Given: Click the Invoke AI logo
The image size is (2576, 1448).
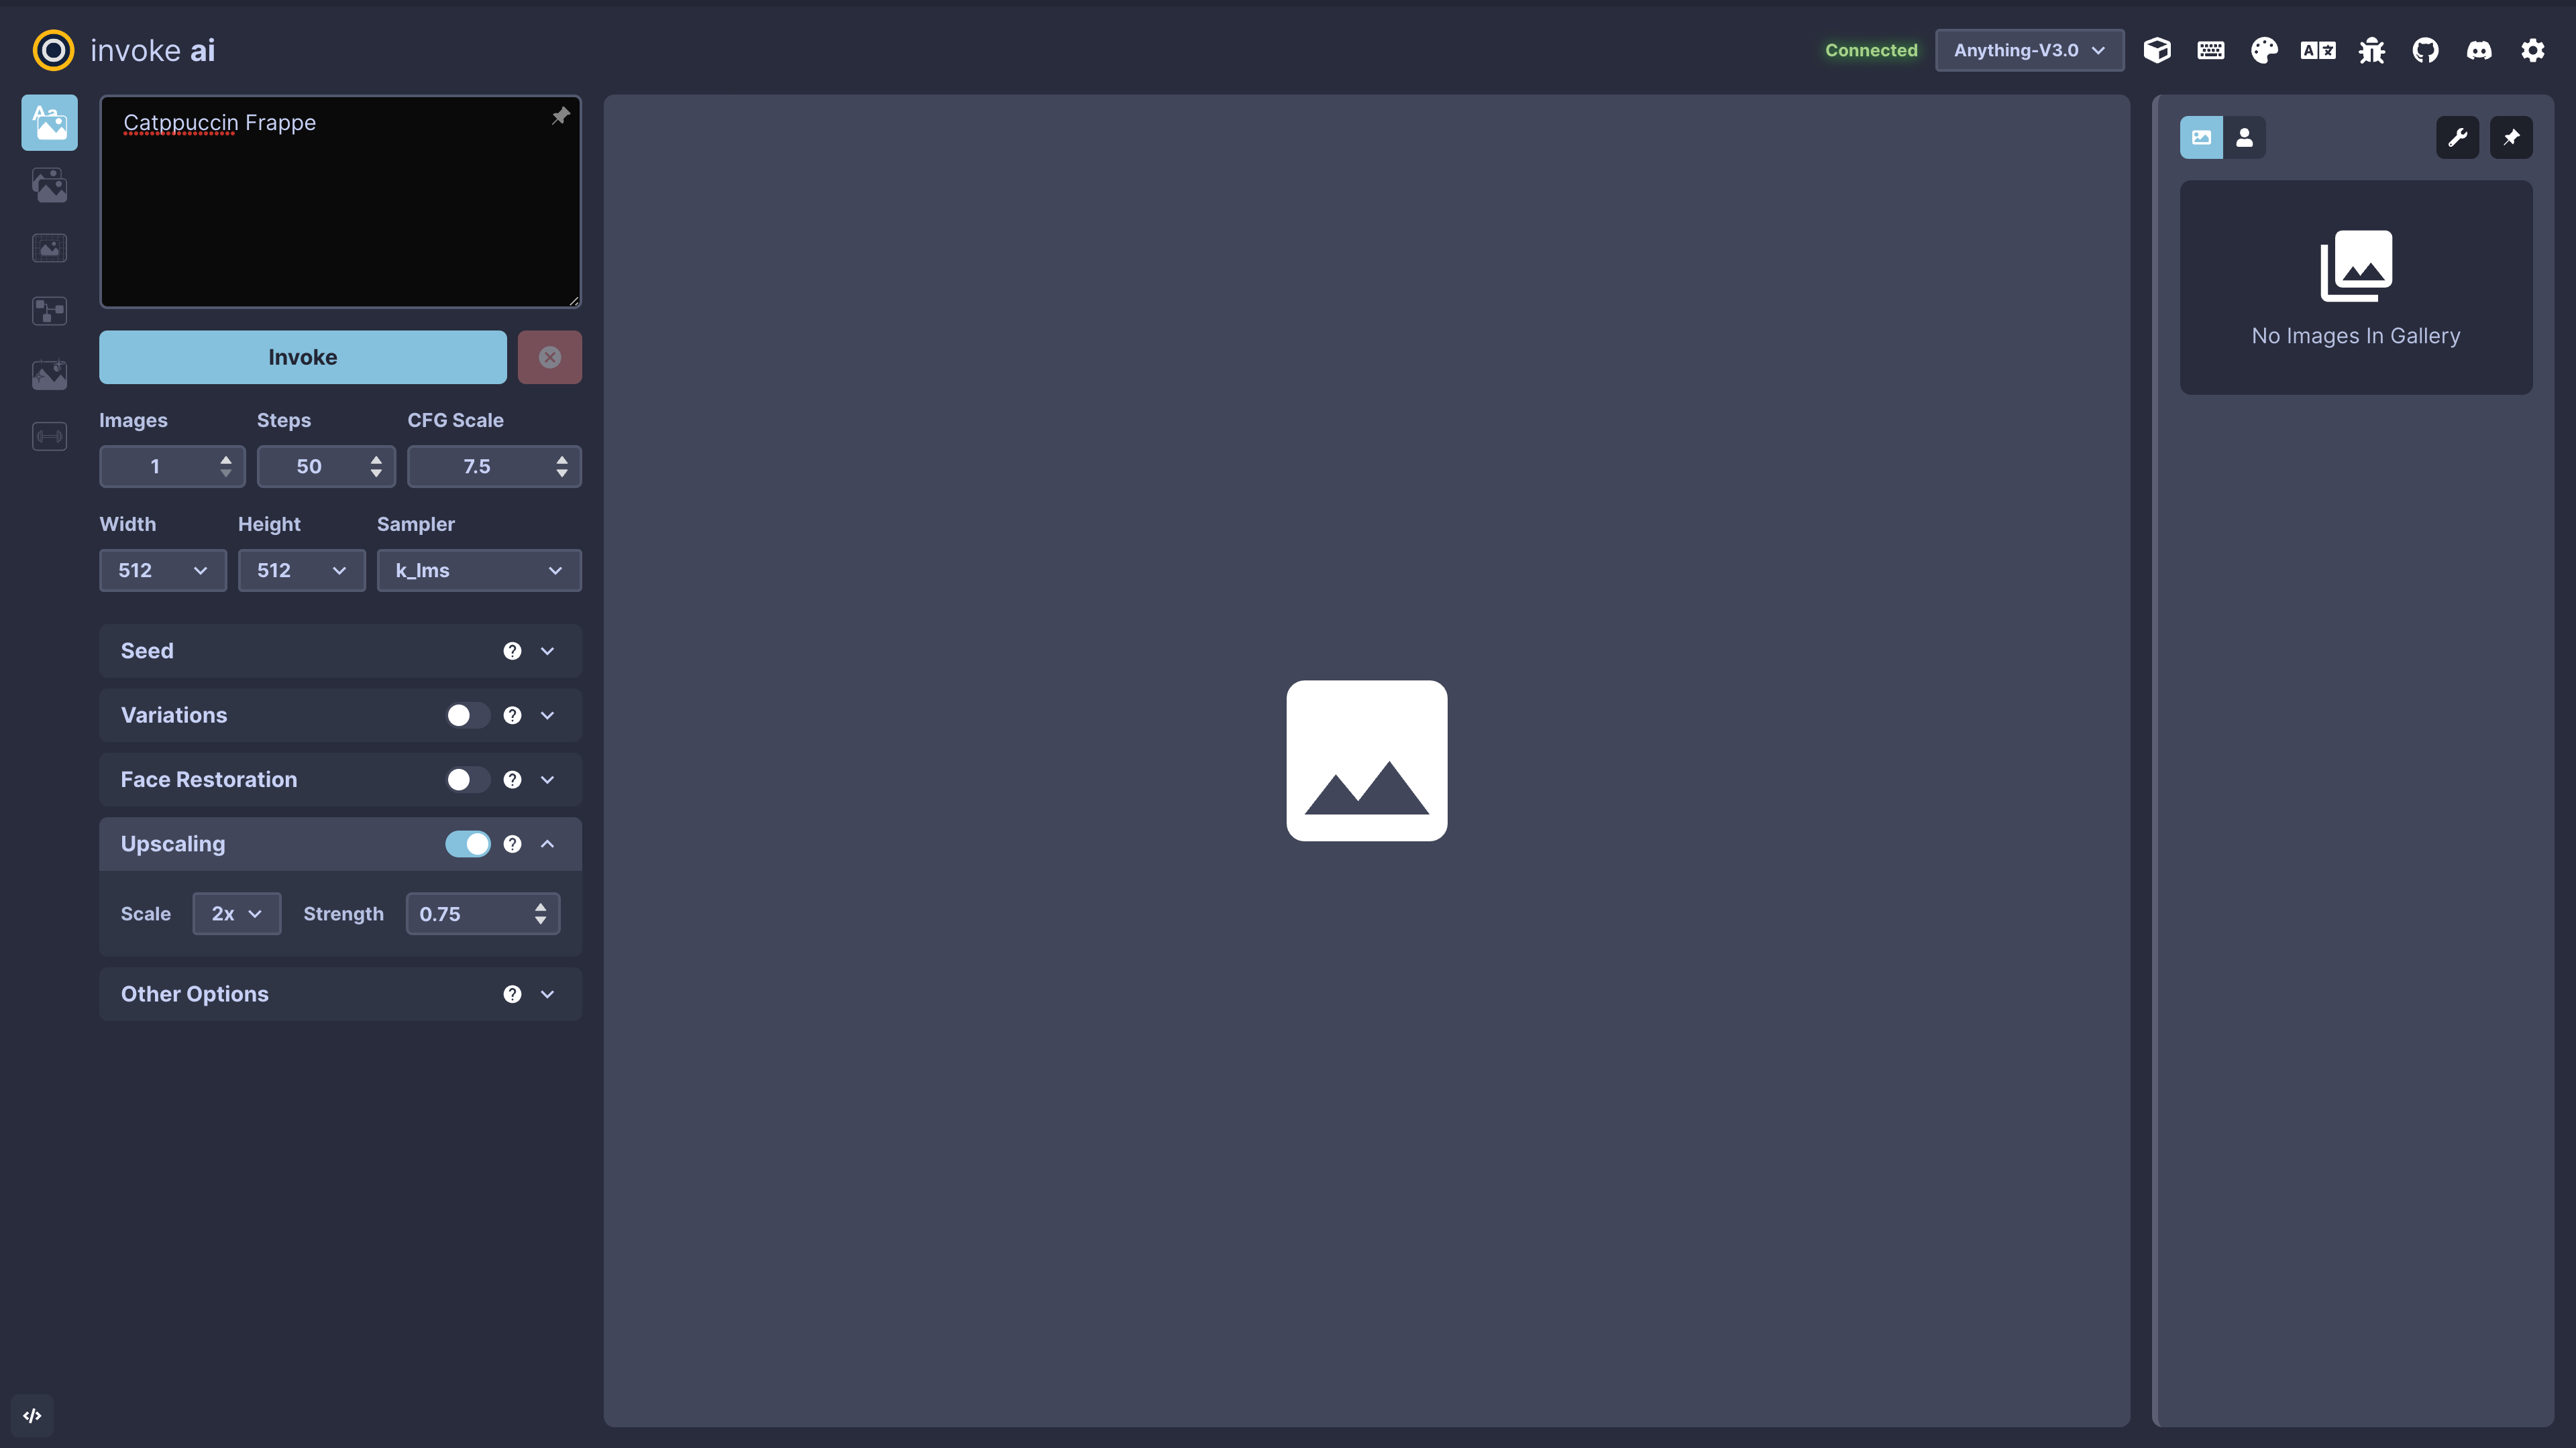Looking at the screenshot, I should point(53,50).
